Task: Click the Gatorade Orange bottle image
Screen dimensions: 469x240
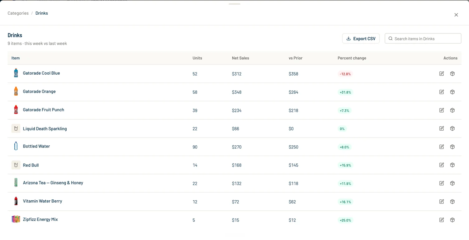Action: coord(16,91)
